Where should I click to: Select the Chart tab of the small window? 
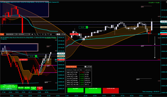coord(2,34)
